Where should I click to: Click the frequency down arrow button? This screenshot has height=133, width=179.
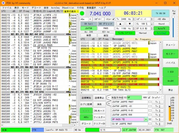coord(130,24)
